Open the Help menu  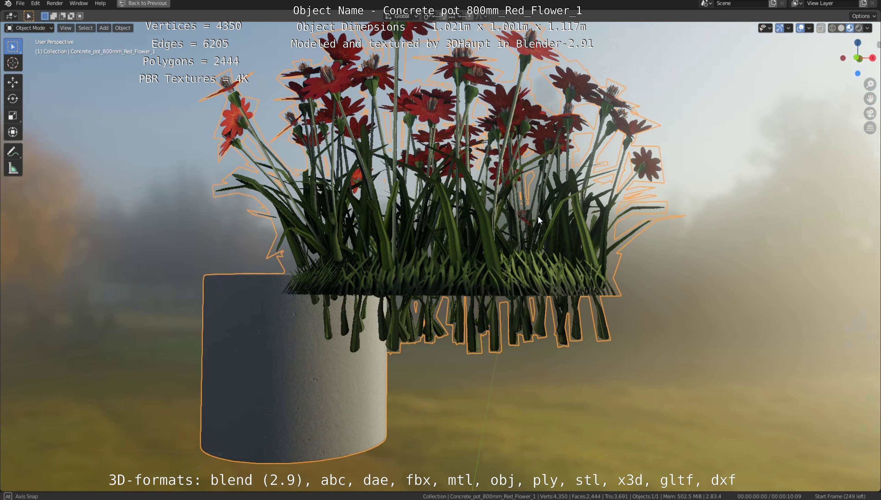pyautogui.click(x=100, y=3)
